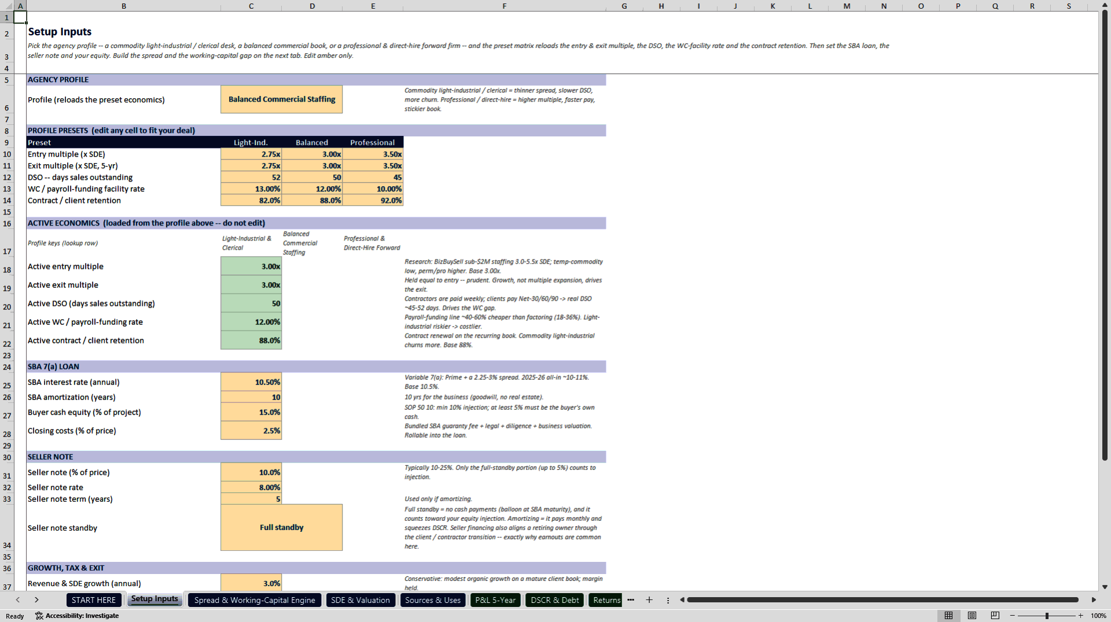Click the SELLER NOTE section header
Image resolution: width=1111 pixels, height=622 pixels.
point(316,457)
